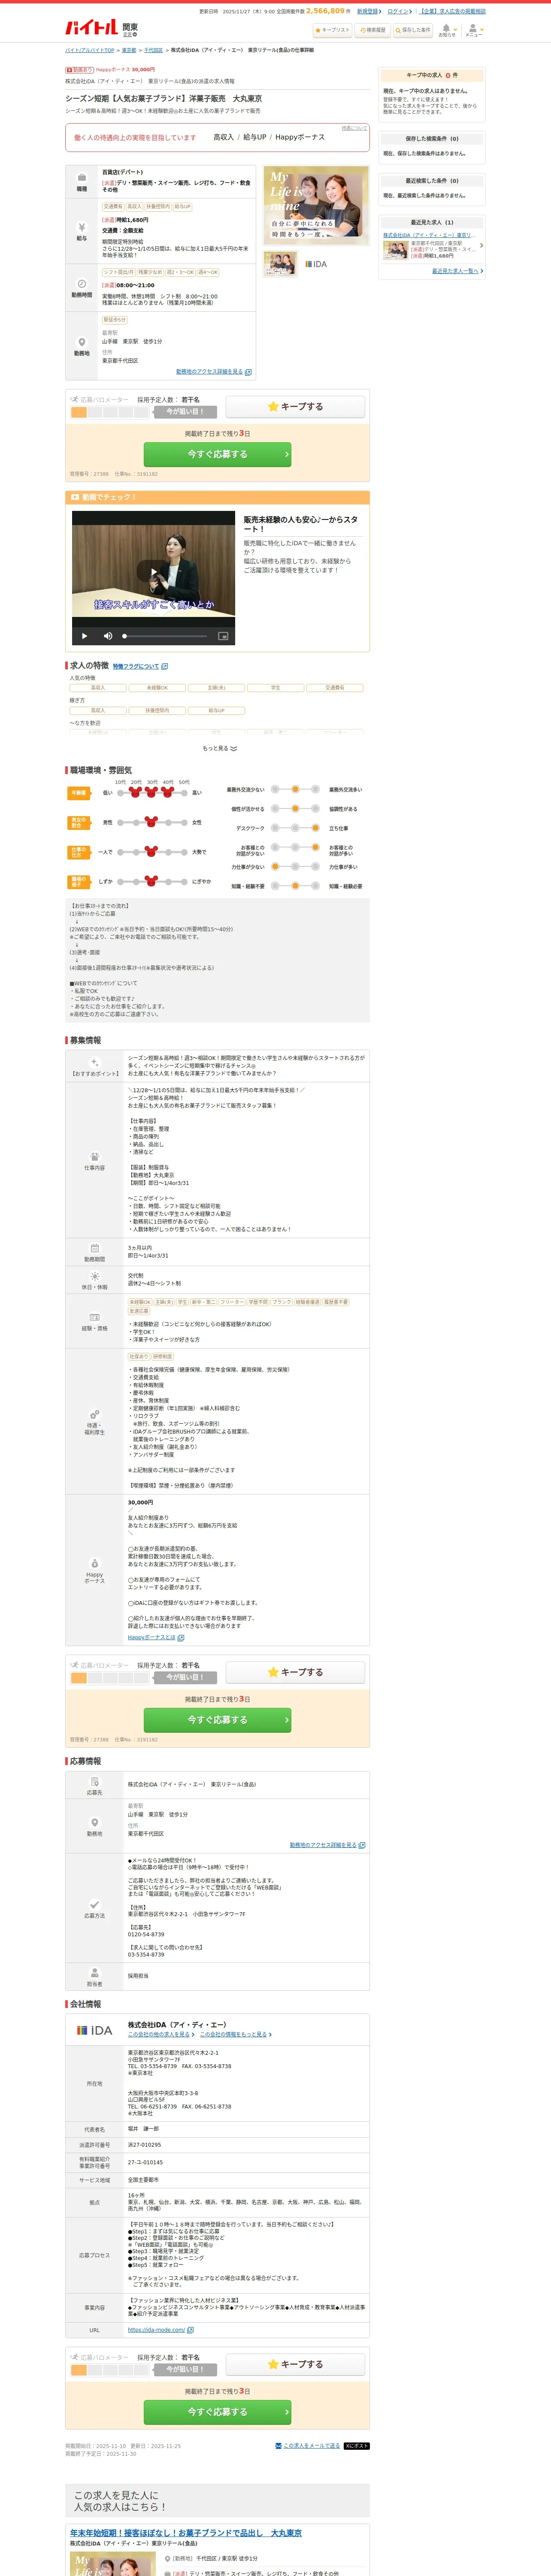Image resolution: width=551 pixels, height=2576 pixels.
Task: Seek using the video progress slider
Action: pyautogui.click(x=165, y=636)
